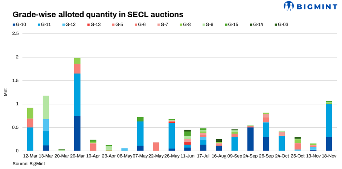The width and height of the screenshot is (342, 169).
Task: Click the light green segment of 13-Mar bar
Action: (x=46, y=107)
